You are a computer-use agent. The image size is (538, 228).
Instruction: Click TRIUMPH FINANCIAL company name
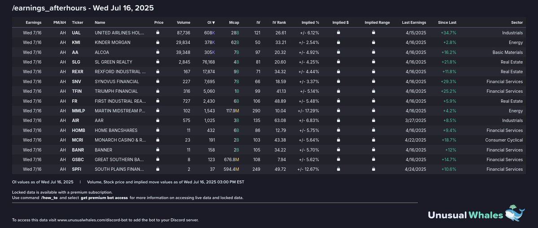click(116, 91)
